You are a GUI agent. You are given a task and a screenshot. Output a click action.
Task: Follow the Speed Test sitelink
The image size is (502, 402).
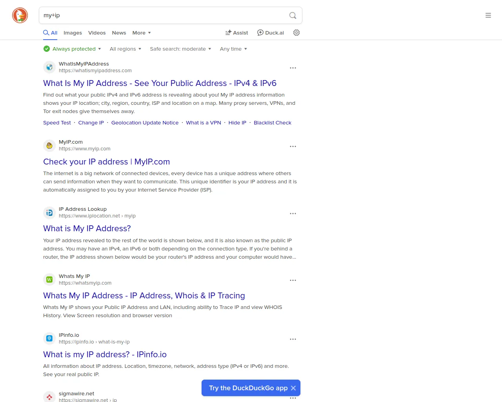[57, 122]
